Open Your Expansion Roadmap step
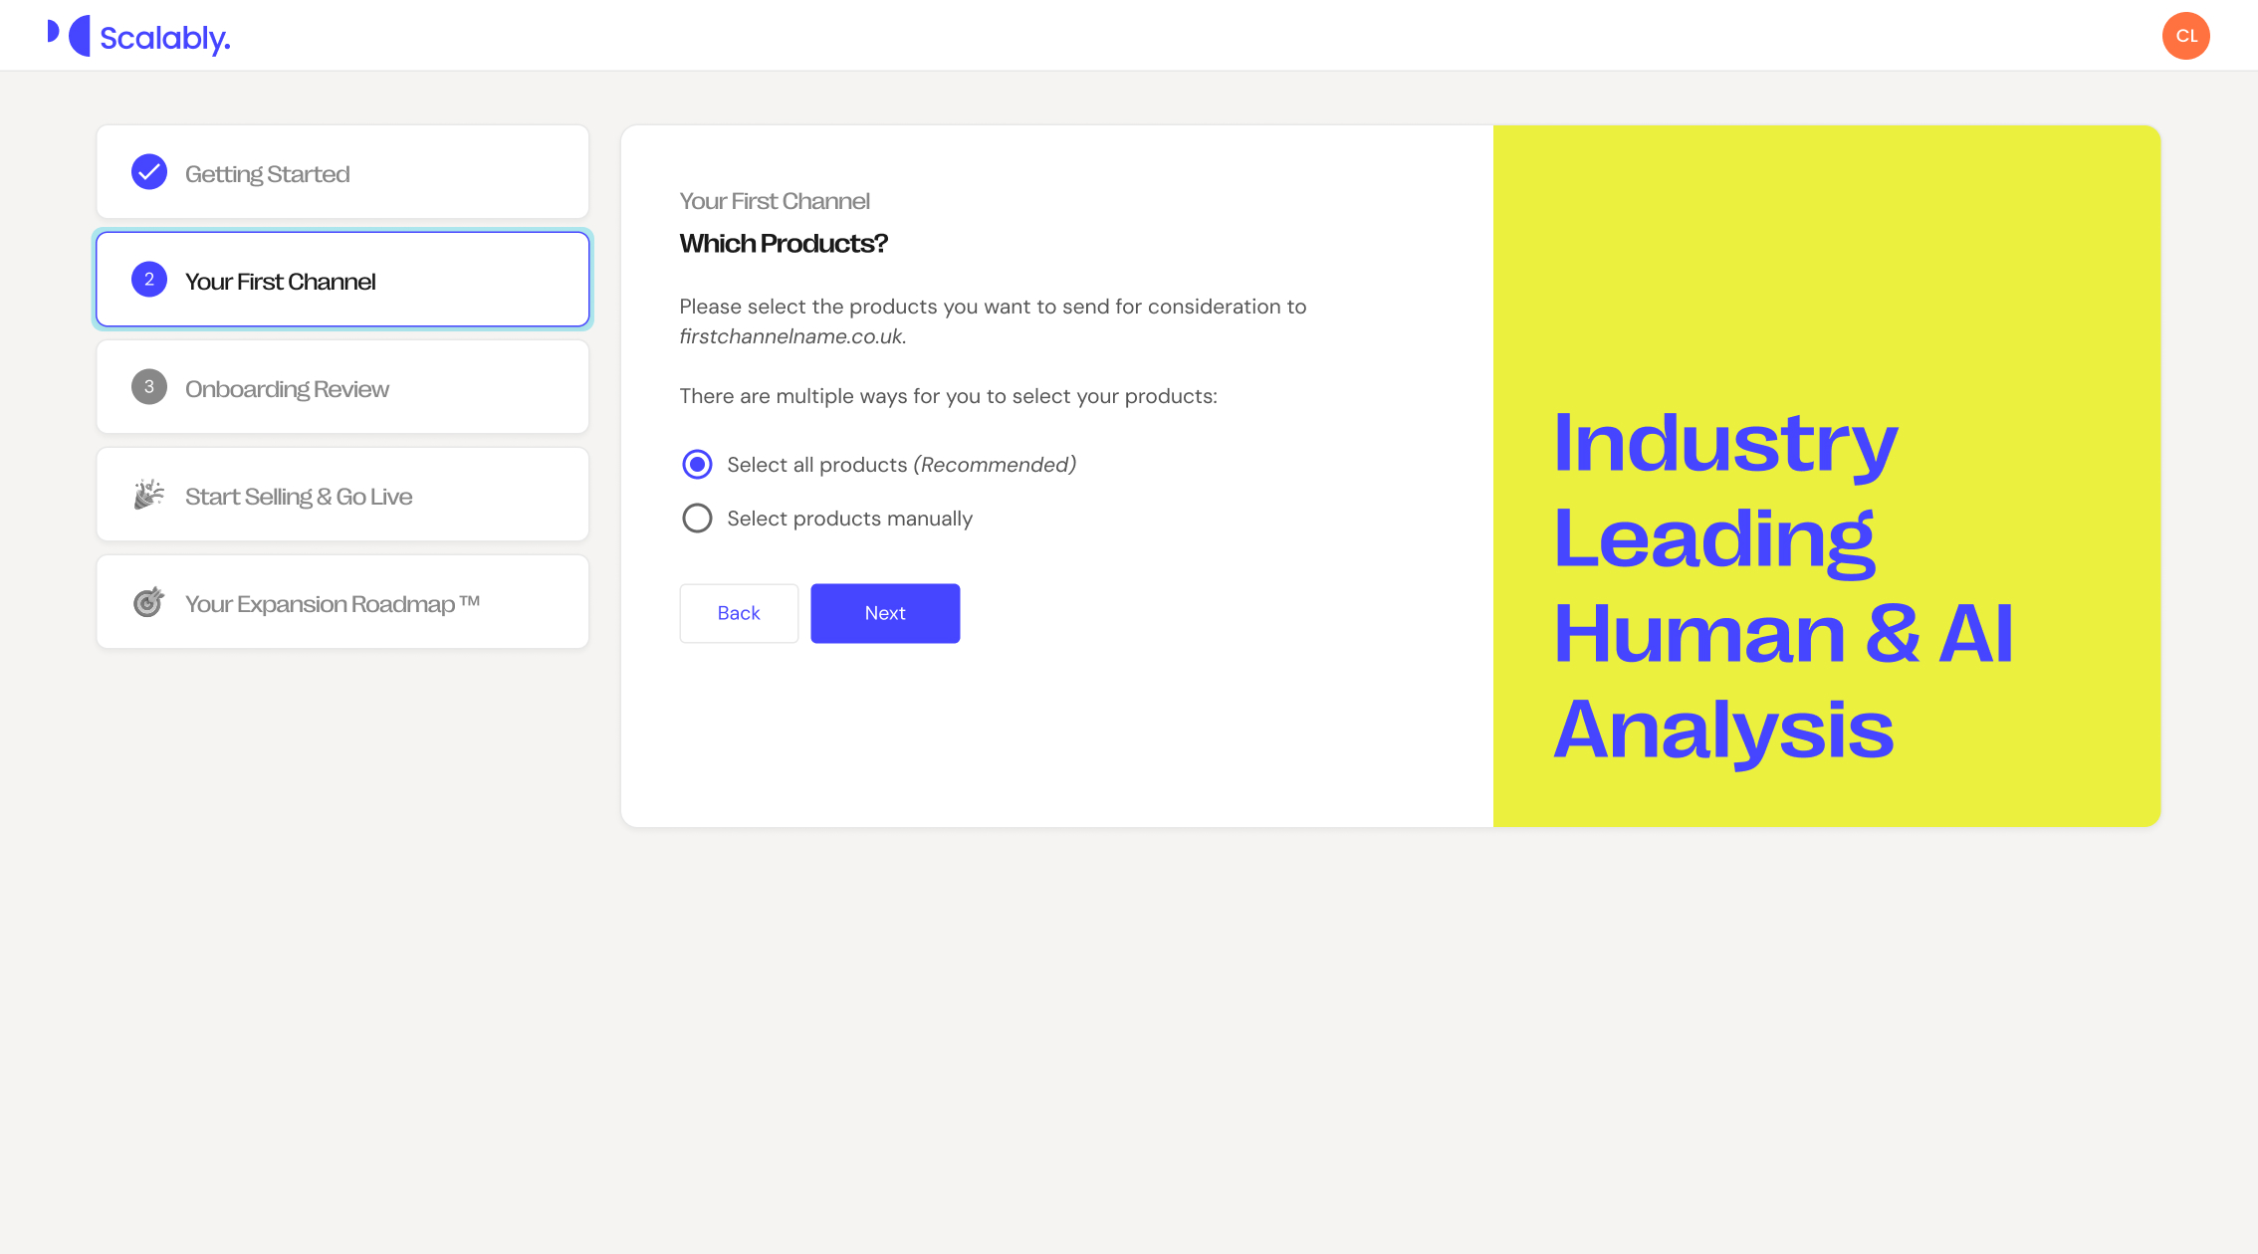The image size is (2258, 1254). coord(342,602)
